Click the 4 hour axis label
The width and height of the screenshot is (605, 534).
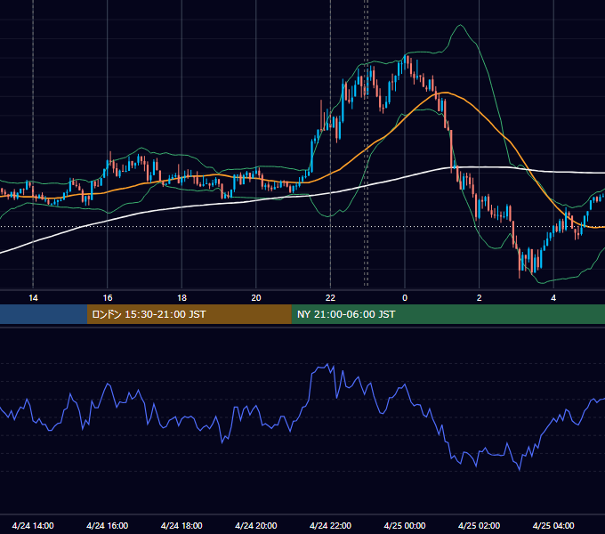click(x=553, y=298)
